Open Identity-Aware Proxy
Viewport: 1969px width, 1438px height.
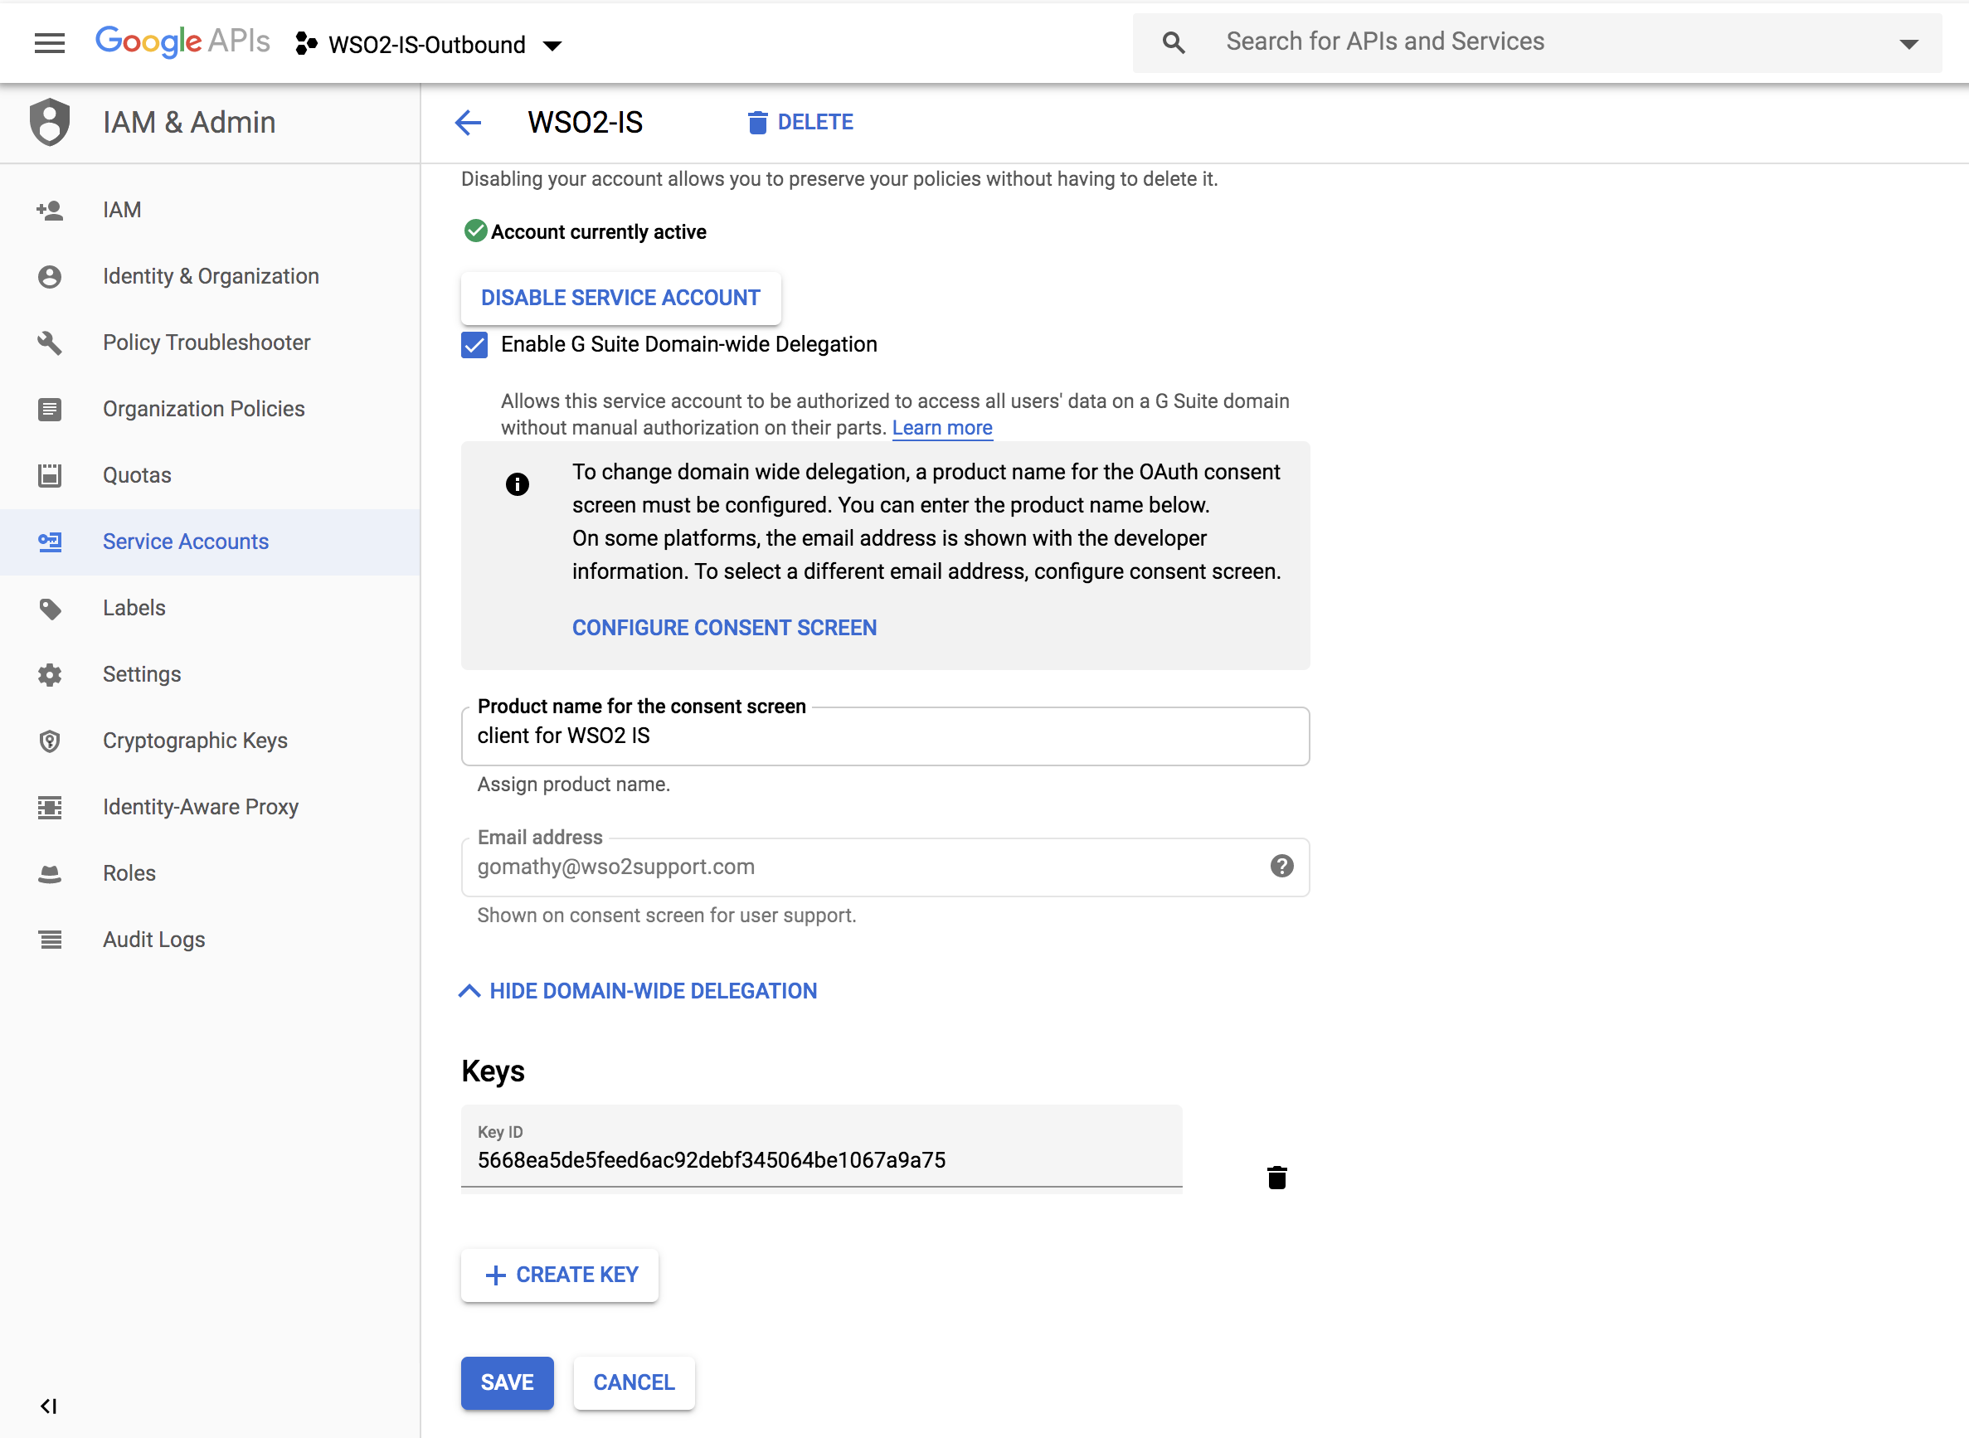210,806
